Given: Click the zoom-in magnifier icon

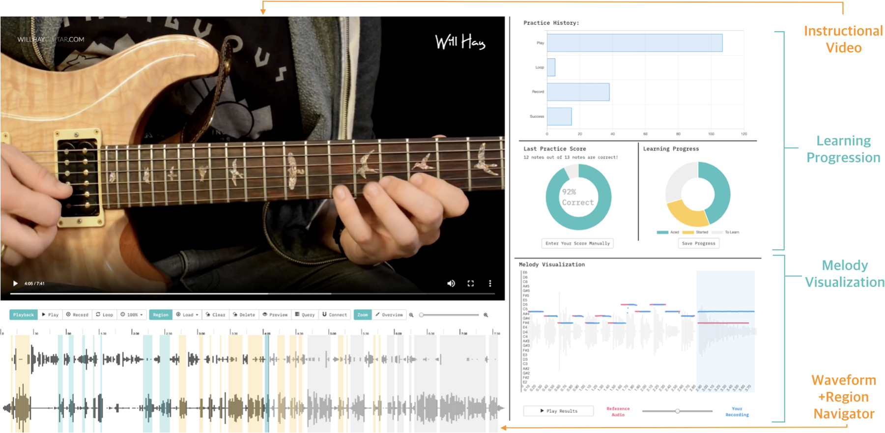Looking at the screenshot, I should [x=485, y=315].
